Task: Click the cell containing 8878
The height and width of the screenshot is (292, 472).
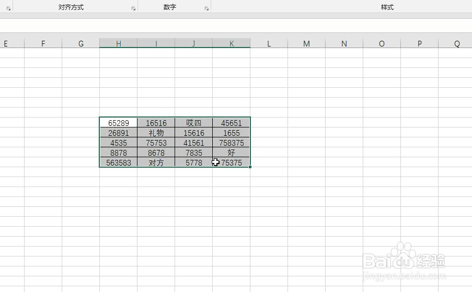Action: [x=118, y=152]
